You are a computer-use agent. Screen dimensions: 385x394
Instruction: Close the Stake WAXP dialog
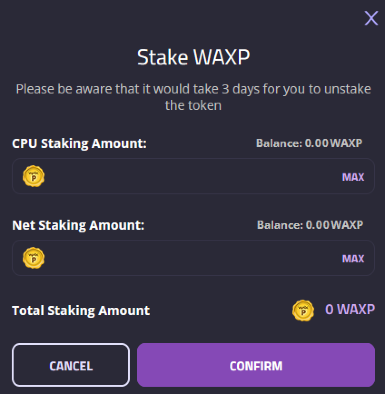(x=371, y=18)
